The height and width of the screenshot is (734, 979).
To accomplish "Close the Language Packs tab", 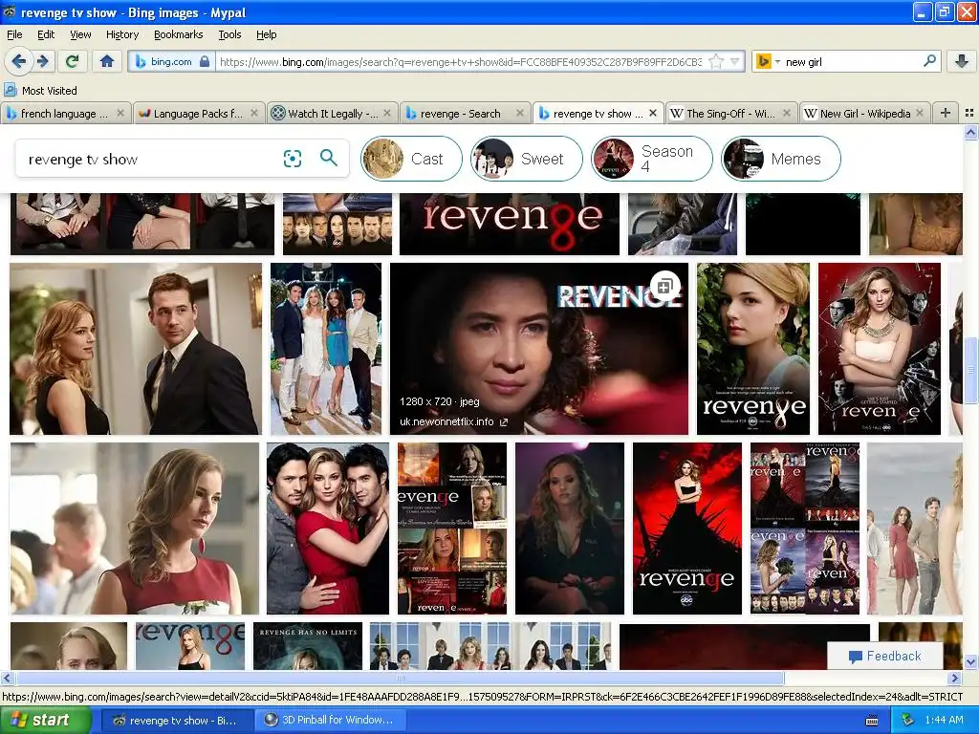I will (254, 113).
